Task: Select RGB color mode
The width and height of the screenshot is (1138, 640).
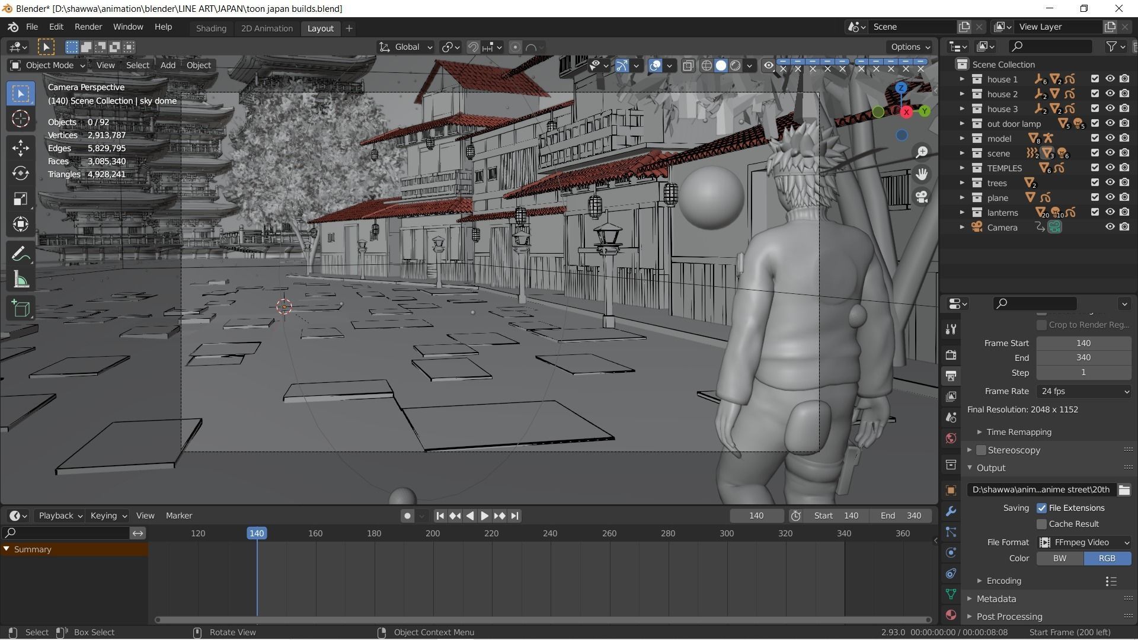Action: [1107, 558]
